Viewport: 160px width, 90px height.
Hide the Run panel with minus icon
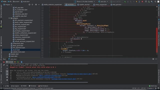[x=156, y=59]
